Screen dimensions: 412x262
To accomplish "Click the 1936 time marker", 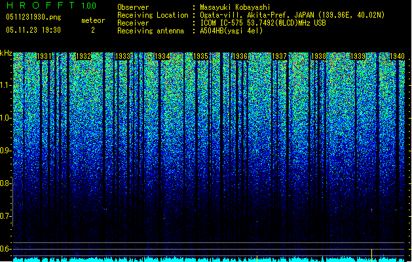I will pyautogui.click(x=240, y=56).
